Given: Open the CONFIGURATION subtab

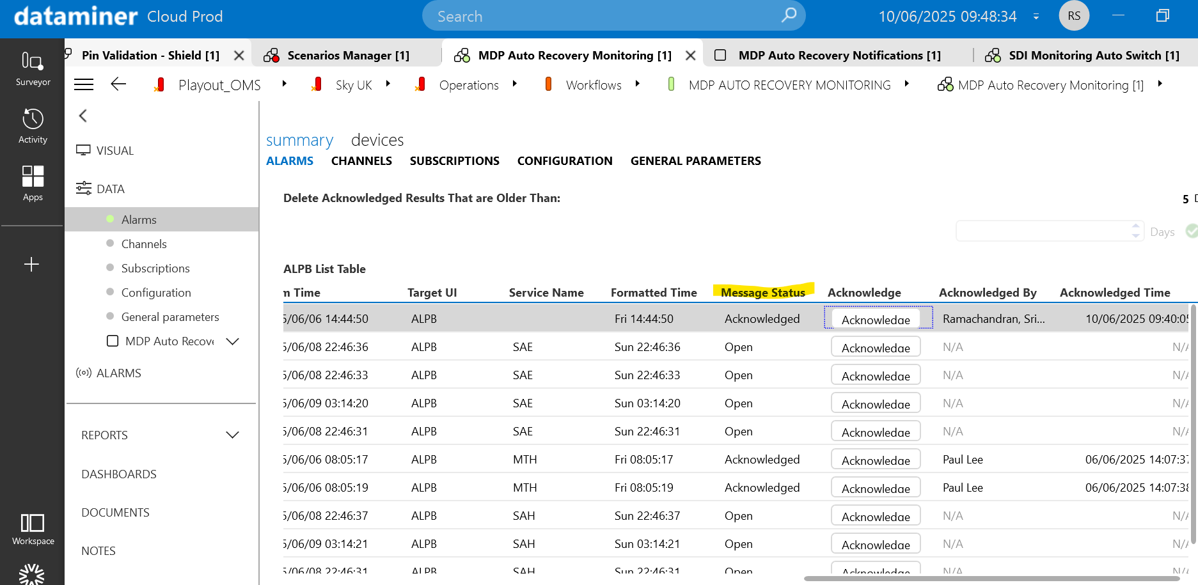Looking at the screenshot, I should tap(565, 161).
